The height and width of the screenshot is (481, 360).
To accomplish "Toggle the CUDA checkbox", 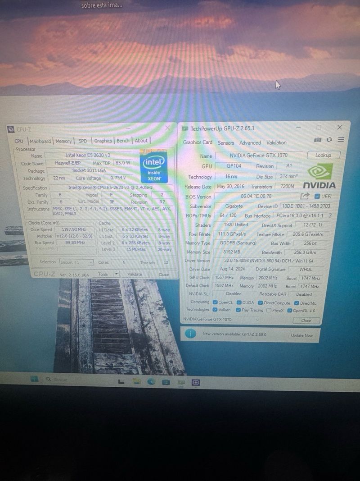I will click(x=239, y=303).
